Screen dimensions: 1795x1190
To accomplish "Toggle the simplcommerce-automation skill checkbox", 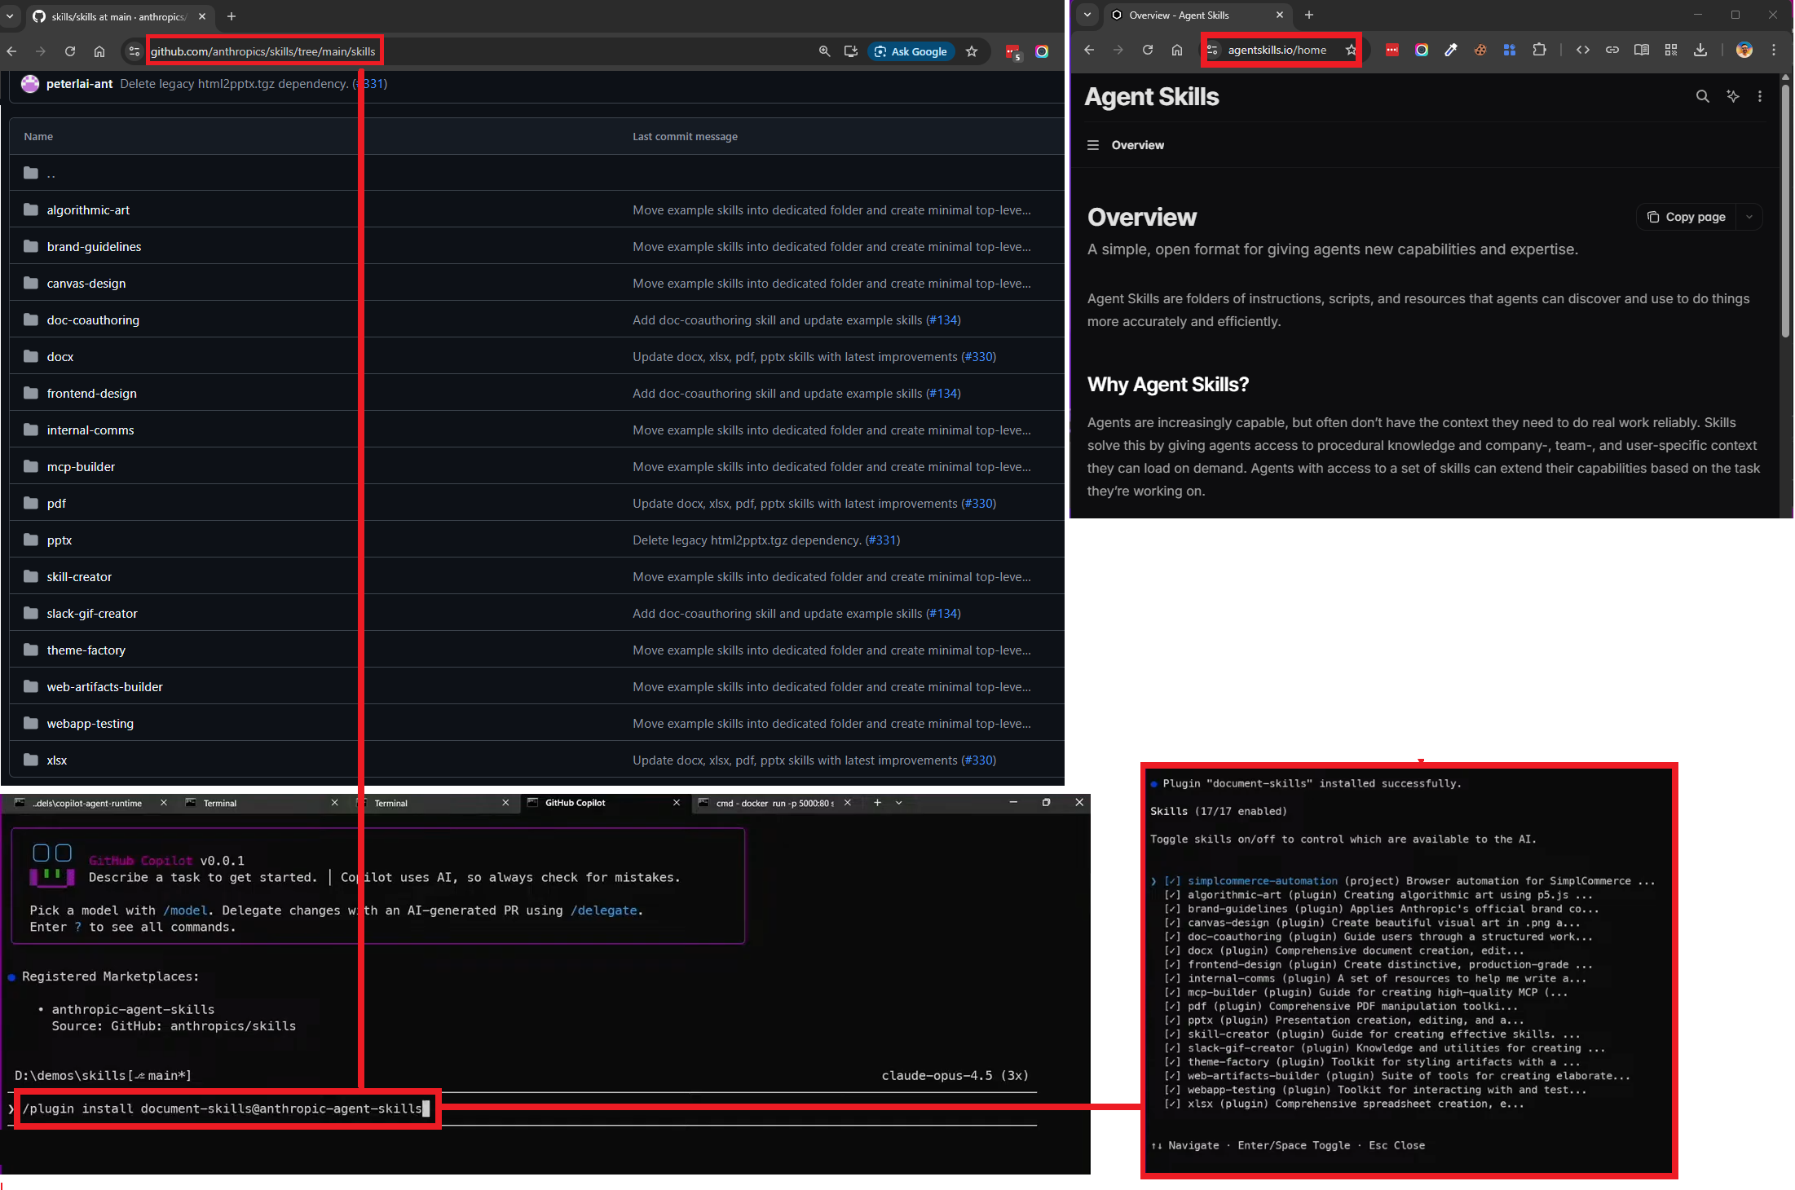I will tap(1172, 881).
